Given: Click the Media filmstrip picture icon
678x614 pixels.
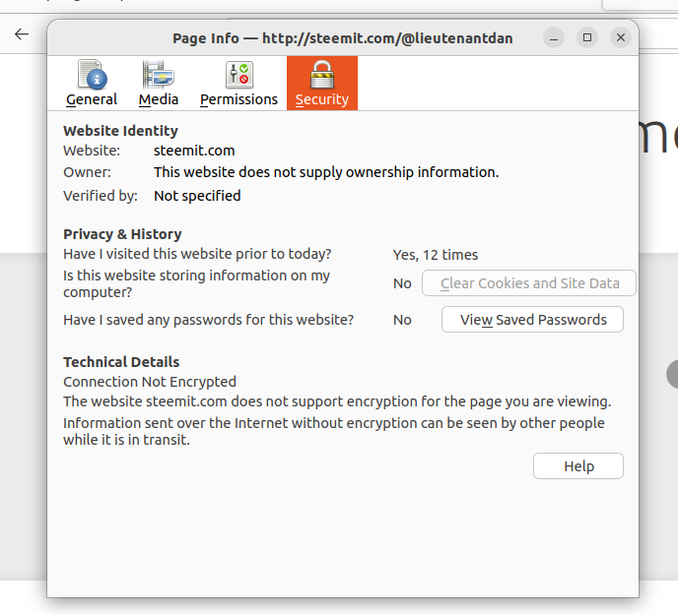Looking at the screenshot, I should click(159, 75).
